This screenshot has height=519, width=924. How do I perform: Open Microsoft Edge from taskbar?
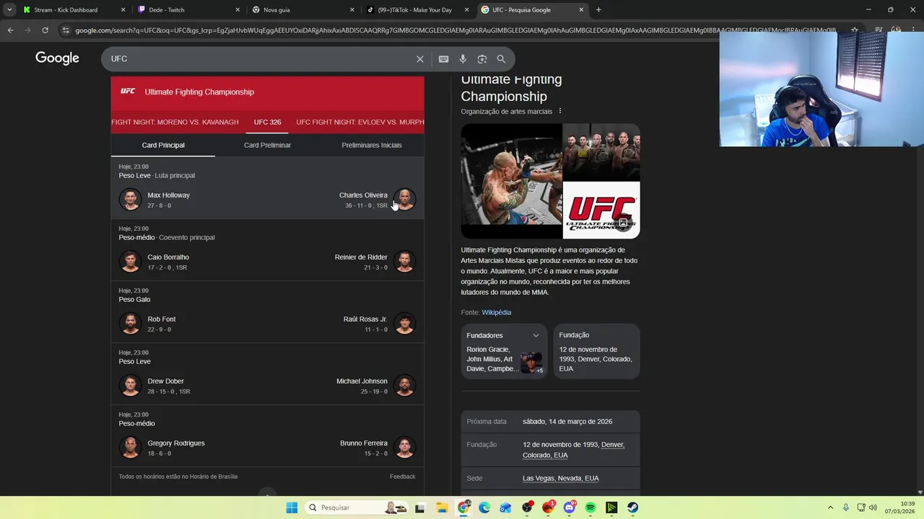tap(484, 507)
